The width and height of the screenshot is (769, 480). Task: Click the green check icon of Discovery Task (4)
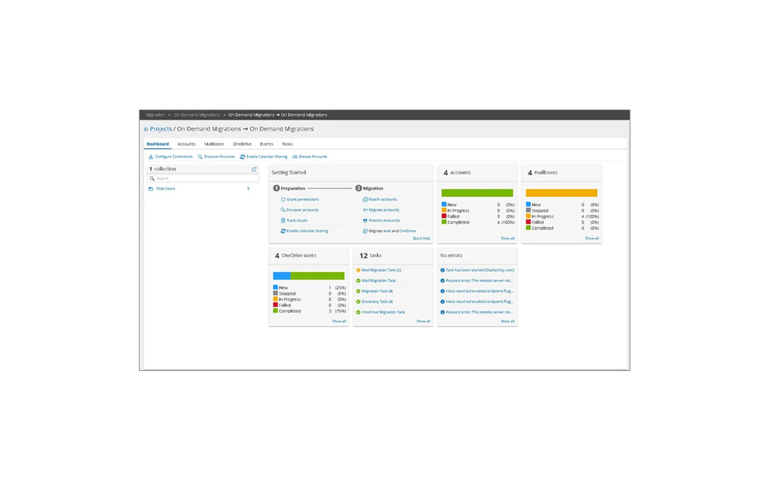pos(358,302)
